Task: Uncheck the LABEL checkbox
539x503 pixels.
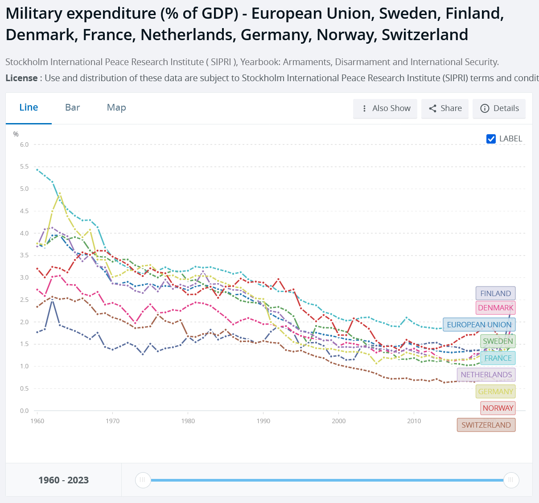Action: coord(491,139)
